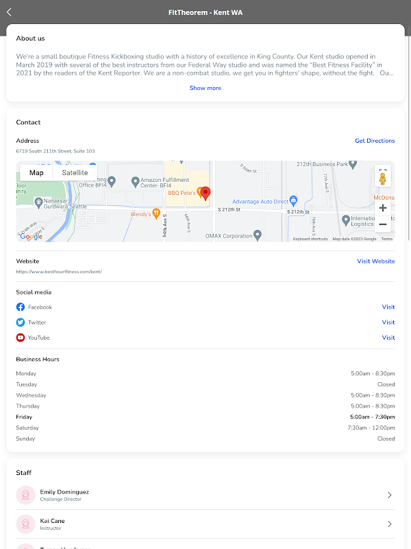The height and width of the screenshot is (549, 411).
Task: Click Friday business hours row
Action: click(206, 417)
